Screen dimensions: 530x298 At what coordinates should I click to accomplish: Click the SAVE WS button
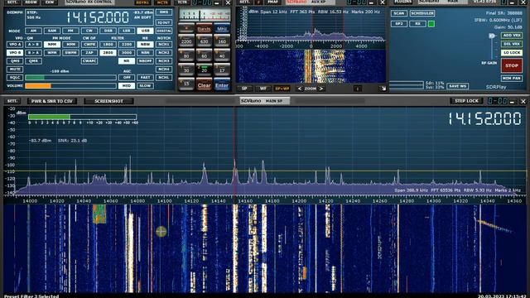[457, 86]
